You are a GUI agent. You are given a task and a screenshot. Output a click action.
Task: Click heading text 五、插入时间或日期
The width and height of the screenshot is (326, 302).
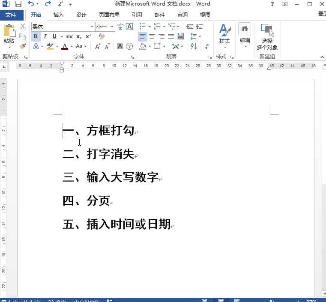coord(117,224)
